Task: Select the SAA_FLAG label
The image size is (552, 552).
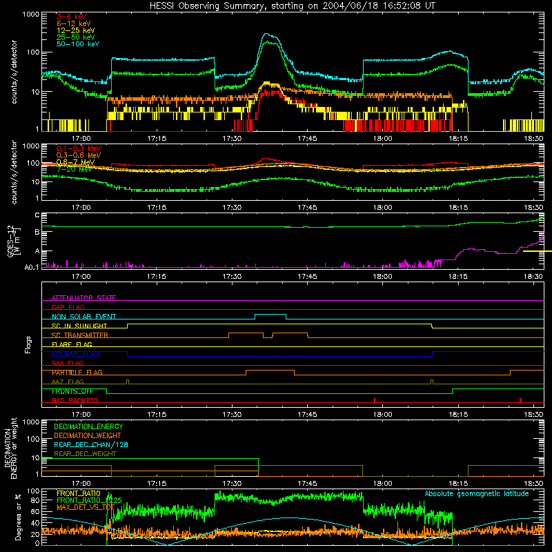Action: click(x=68, y=363)
